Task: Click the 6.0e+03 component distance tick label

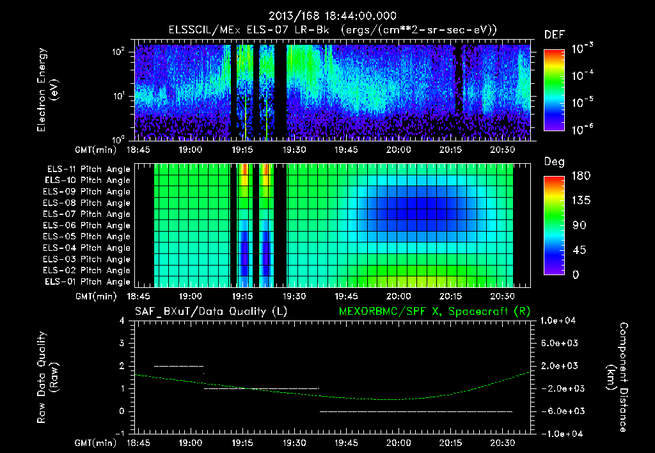Action: [559, 343]
